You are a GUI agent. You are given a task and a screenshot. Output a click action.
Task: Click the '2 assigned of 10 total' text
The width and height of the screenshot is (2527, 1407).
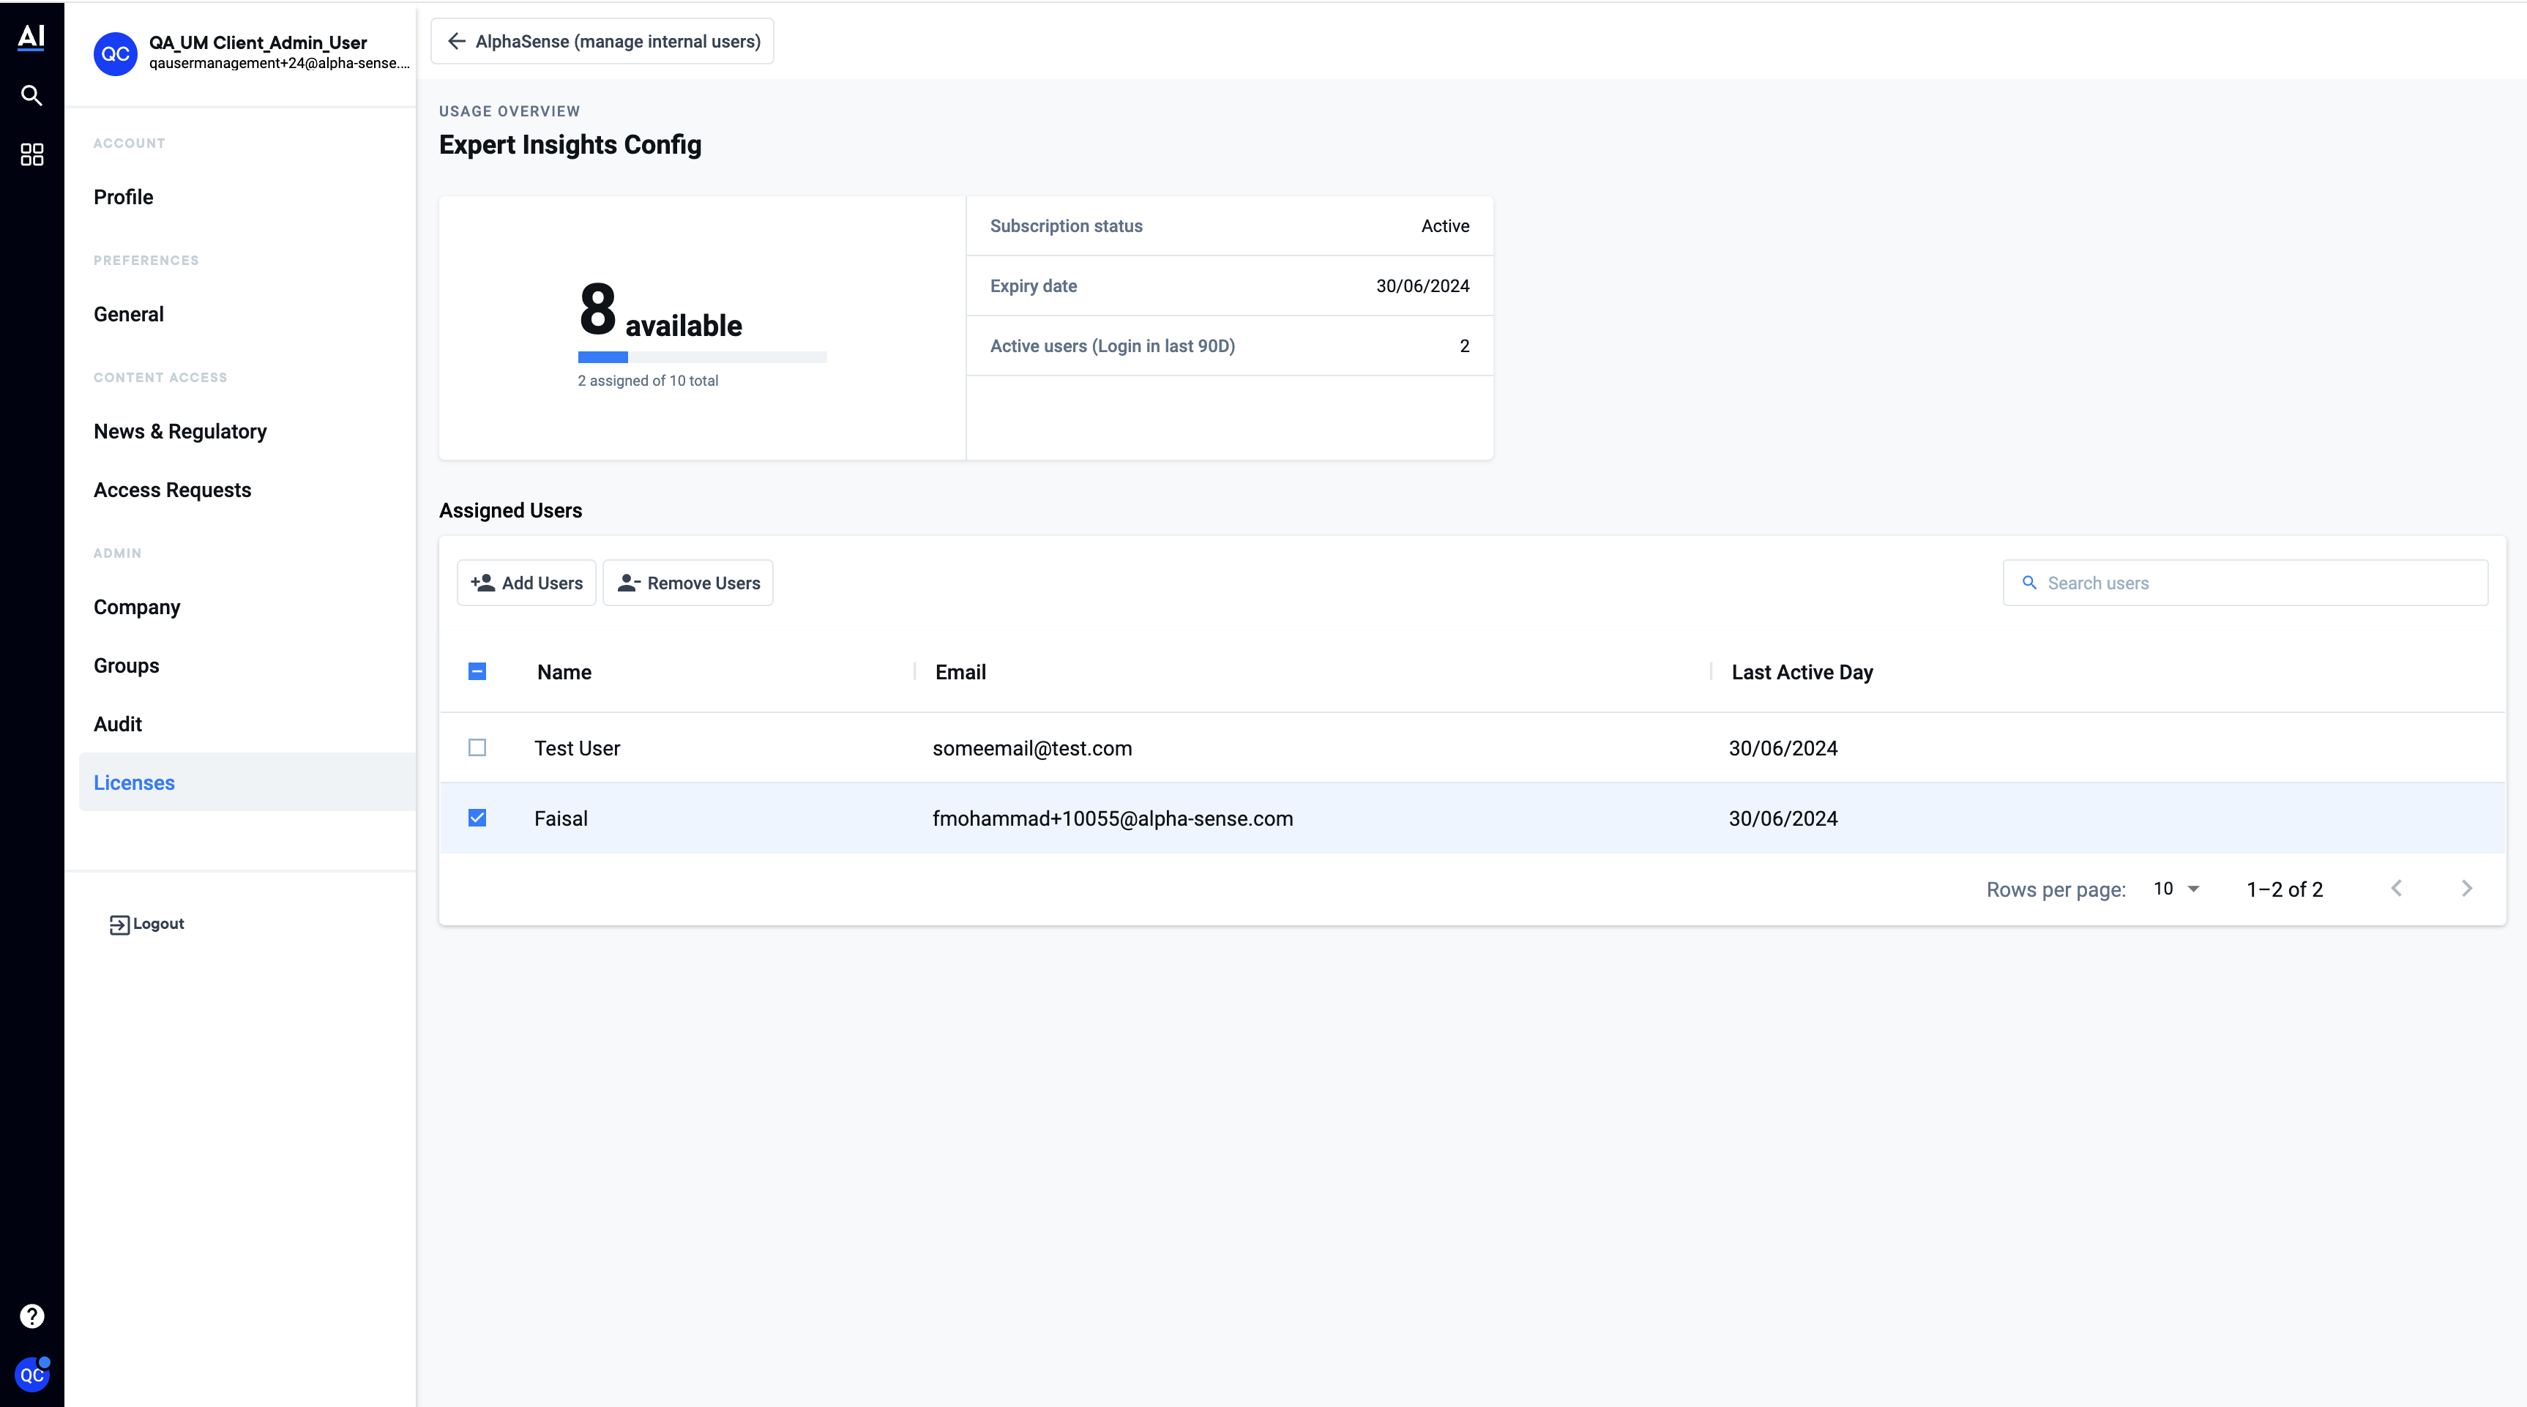coord(647,381)
